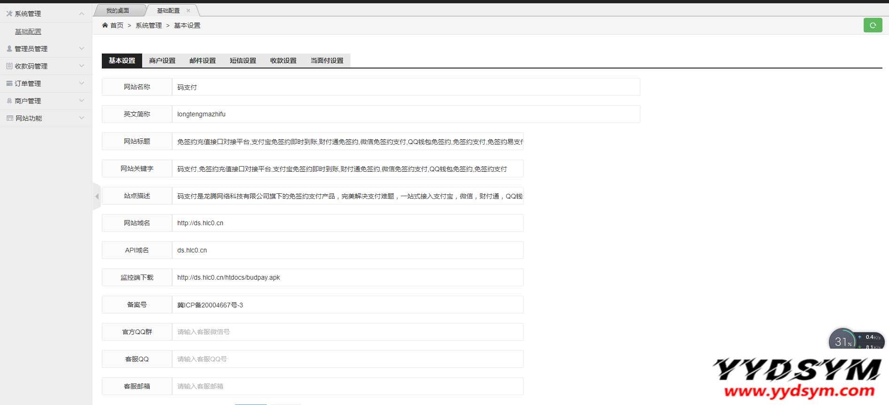Click the 网站功能 window icon
The width and height of the screenshot is (889, 405).
(9, 118)
